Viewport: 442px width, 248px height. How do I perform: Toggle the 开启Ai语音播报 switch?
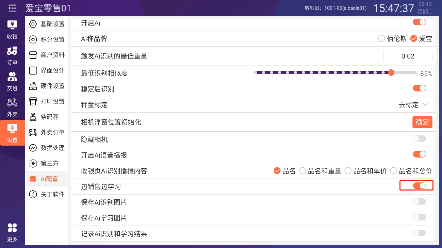(419, 154)
